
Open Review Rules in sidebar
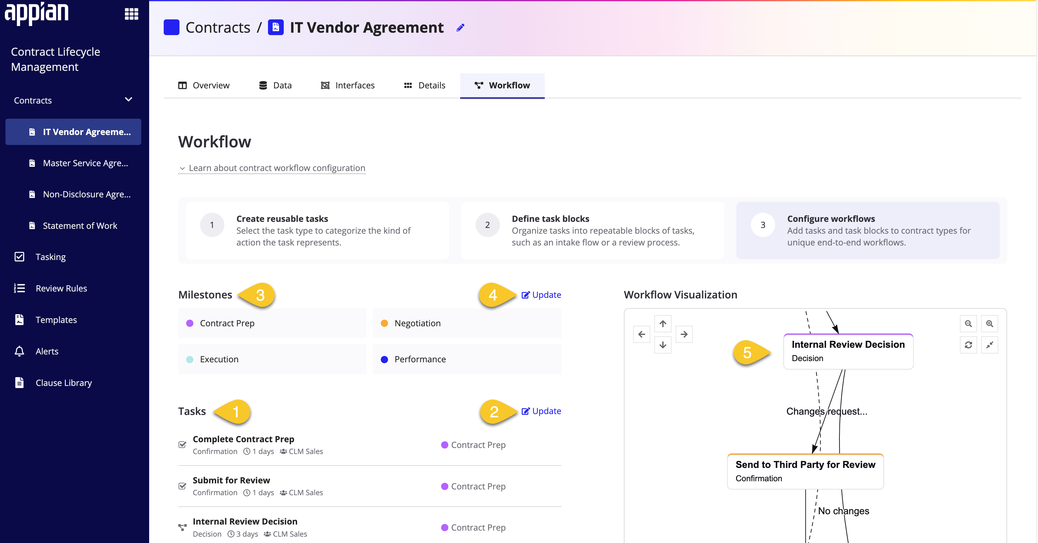pyautogui.click(x=51, y=288)
